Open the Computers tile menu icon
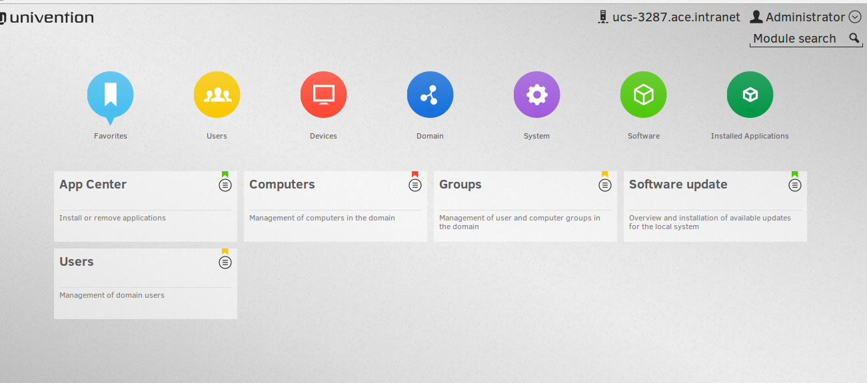867x383 pixels. point(415,185)
